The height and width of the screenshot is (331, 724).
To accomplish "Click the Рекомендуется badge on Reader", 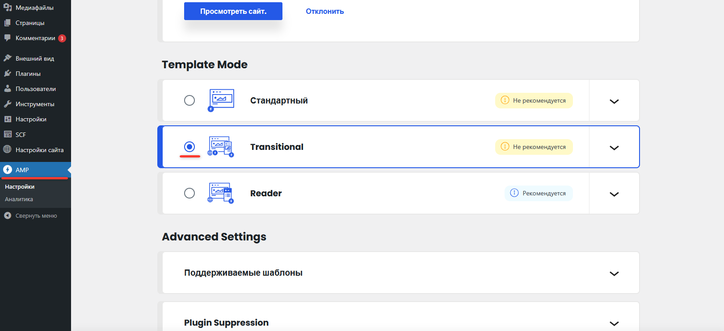I will point(539,193).
